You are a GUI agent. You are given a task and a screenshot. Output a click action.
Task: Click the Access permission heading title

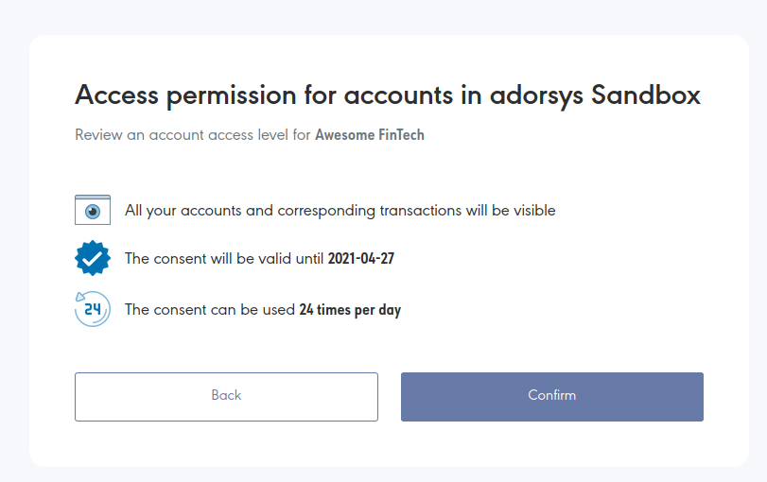click(x=388, y=95)
